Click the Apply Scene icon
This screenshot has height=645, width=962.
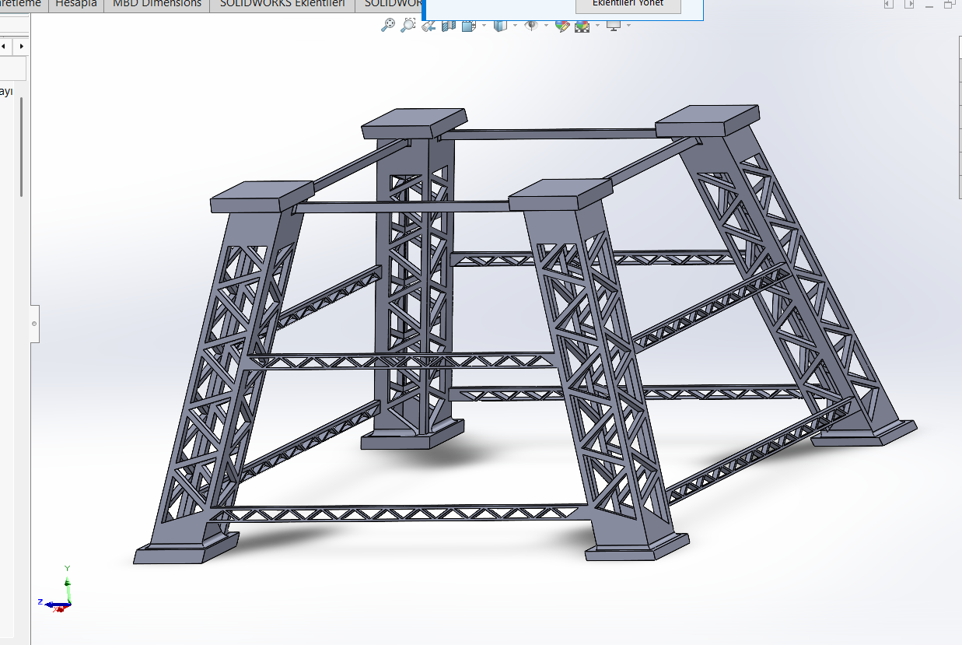(582, 26)
